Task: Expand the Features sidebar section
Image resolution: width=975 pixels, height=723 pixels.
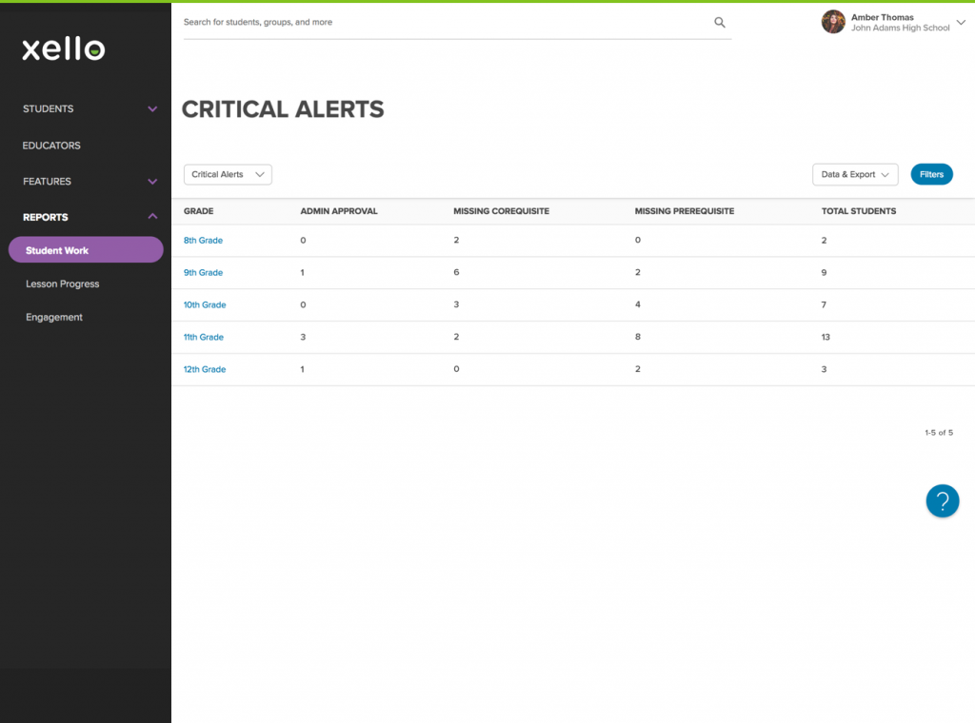Action: point(152,182)
